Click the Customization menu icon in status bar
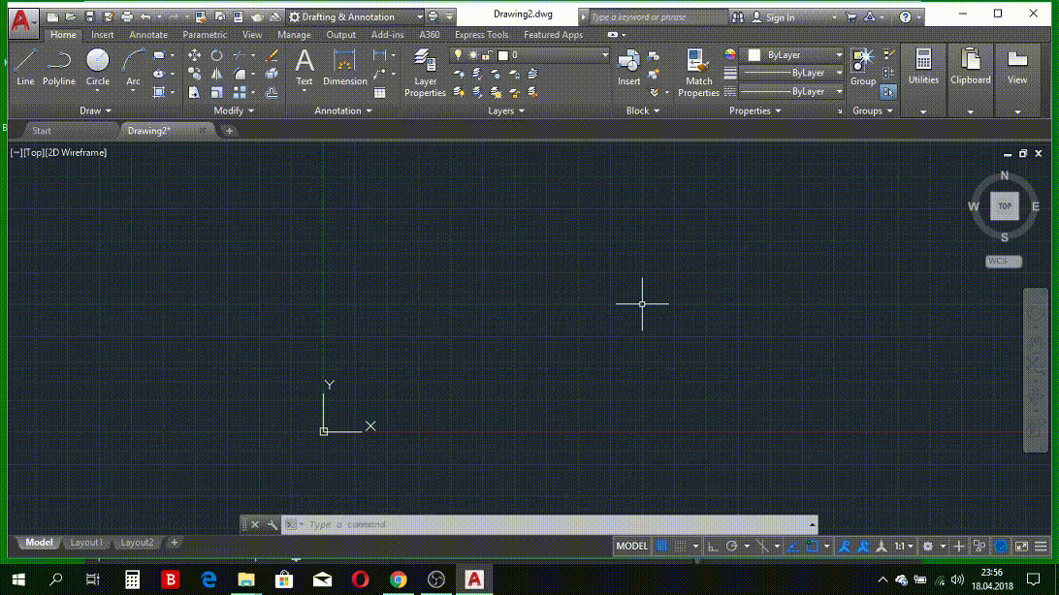 coord(1040,547)
